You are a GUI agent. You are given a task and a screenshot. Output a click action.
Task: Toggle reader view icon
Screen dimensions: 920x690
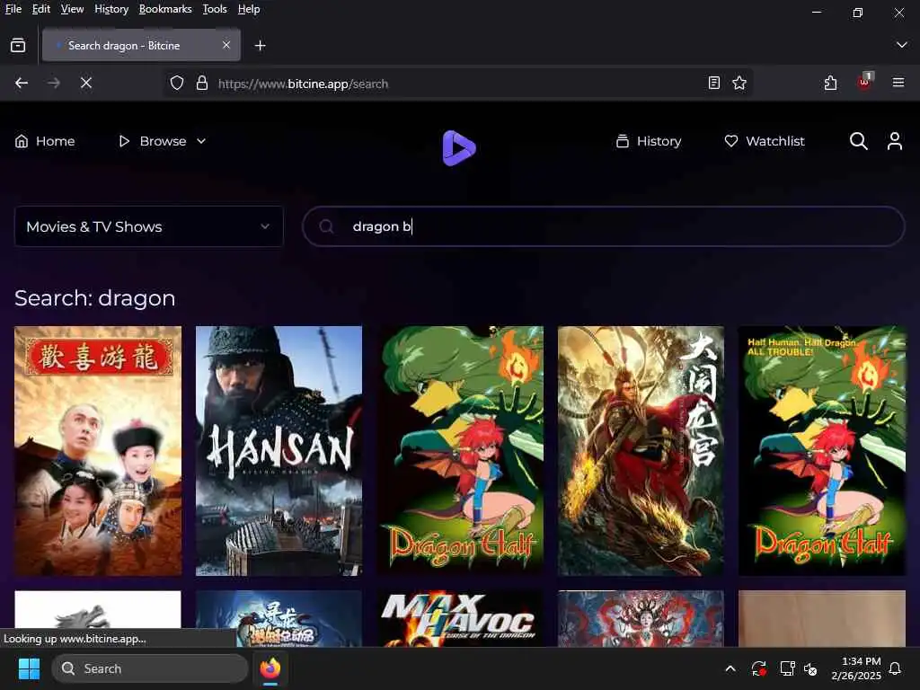[x=714, y=84]
